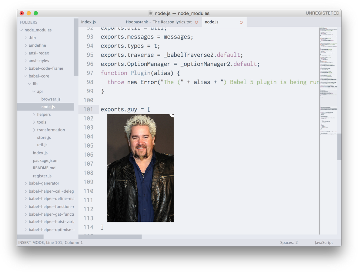Expand the babel-helper-hoist-vari folder
The height and width of the screenshot is (272, 358).
click(x=25, y=222)
